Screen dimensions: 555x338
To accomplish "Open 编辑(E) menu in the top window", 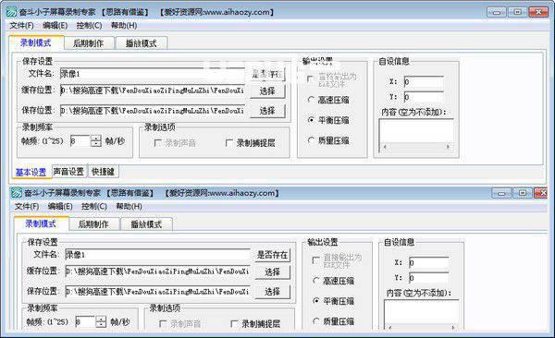I will coord(55,26).
